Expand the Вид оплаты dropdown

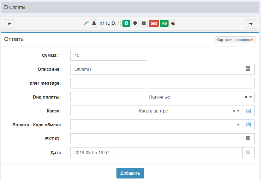tap(251, 97)
